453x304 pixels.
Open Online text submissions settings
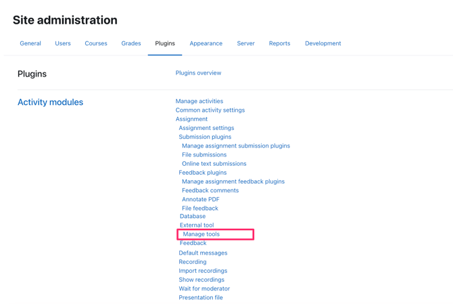[214, 163]
